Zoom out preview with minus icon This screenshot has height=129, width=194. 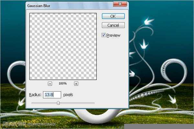tap(50, 84)
